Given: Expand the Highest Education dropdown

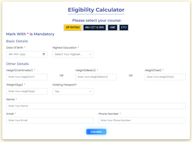Looking at the screenshot, I should [73, 54].
